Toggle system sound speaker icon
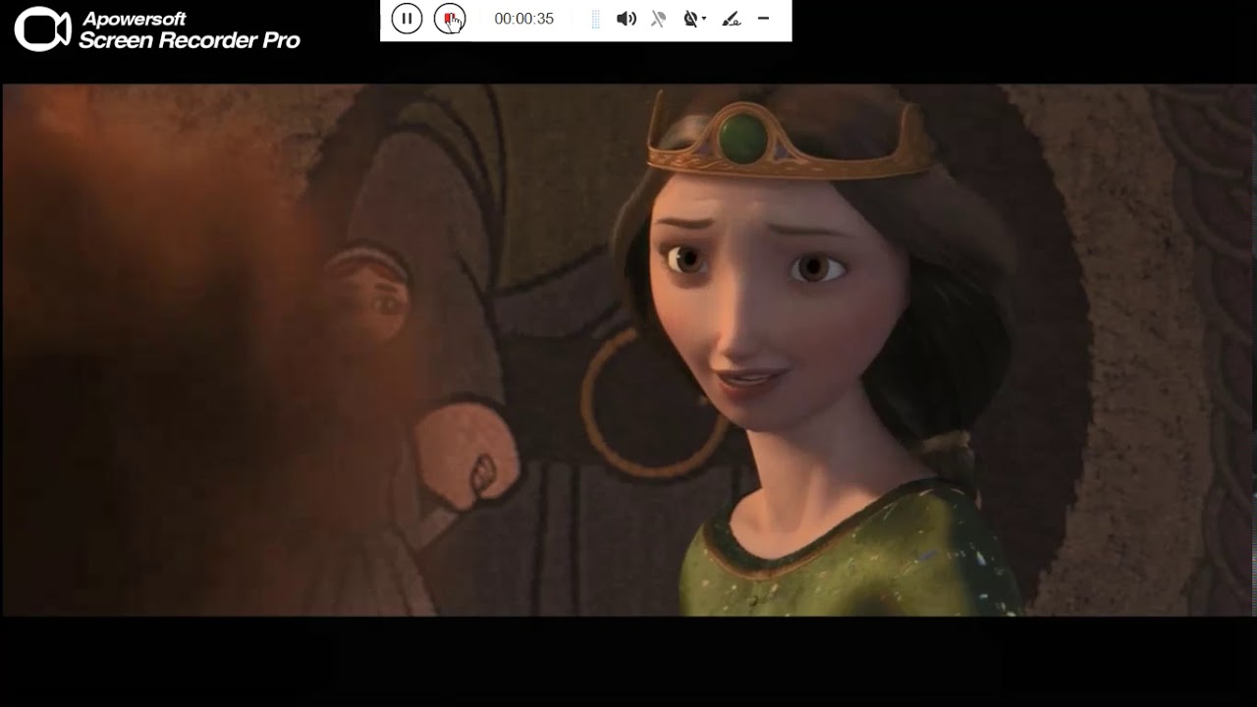The image size is (1257, 707). [626, 19]
